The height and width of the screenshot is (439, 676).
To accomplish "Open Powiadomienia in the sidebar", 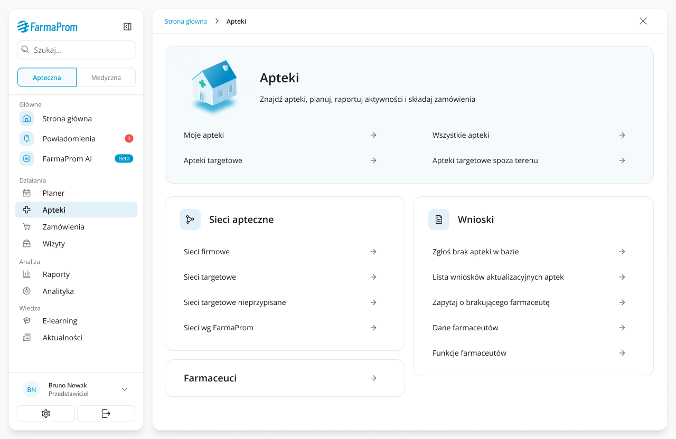I will coord(76,139).
